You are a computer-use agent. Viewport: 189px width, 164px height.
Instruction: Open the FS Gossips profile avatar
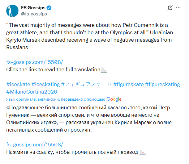click(x=12, y=11)
